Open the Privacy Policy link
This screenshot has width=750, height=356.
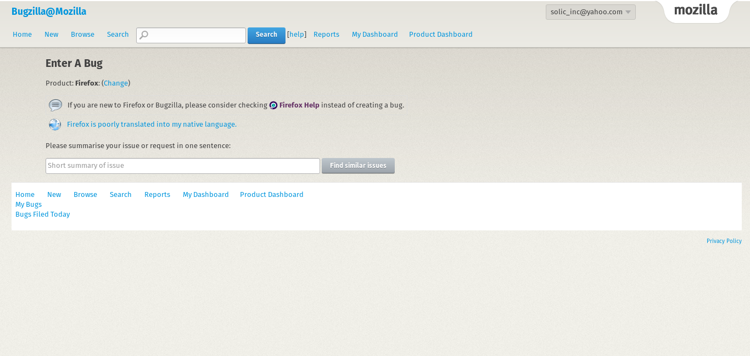724,241
